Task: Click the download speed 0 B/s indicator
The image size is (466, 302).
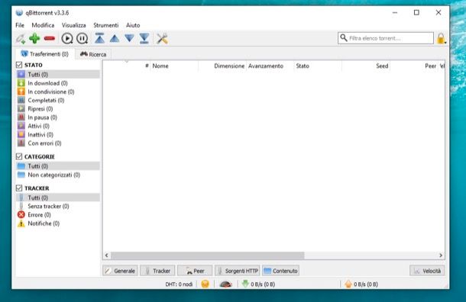Action: point(258,284)
